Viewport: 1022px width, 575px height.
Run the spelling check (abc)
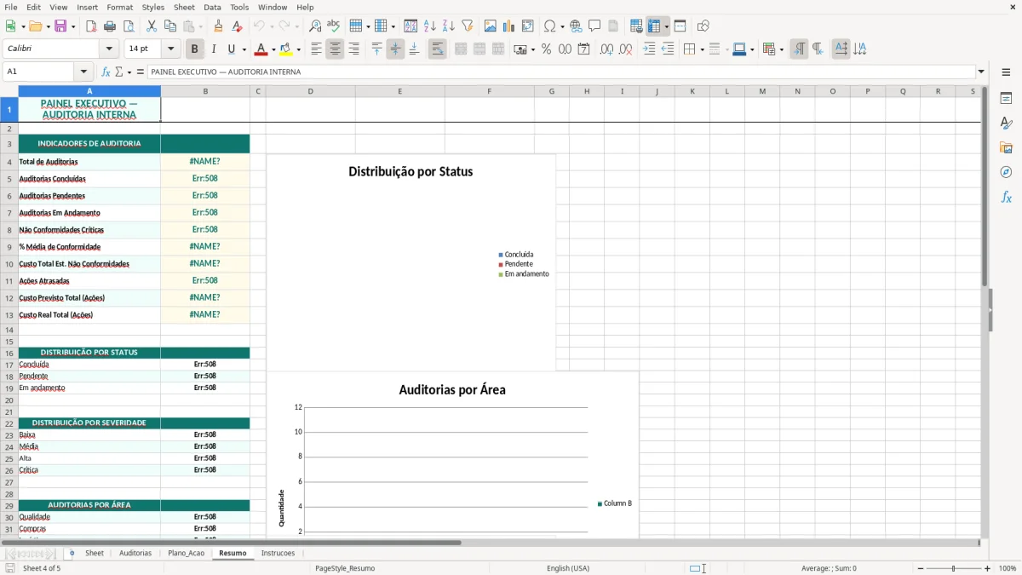(x=333, y=26)
